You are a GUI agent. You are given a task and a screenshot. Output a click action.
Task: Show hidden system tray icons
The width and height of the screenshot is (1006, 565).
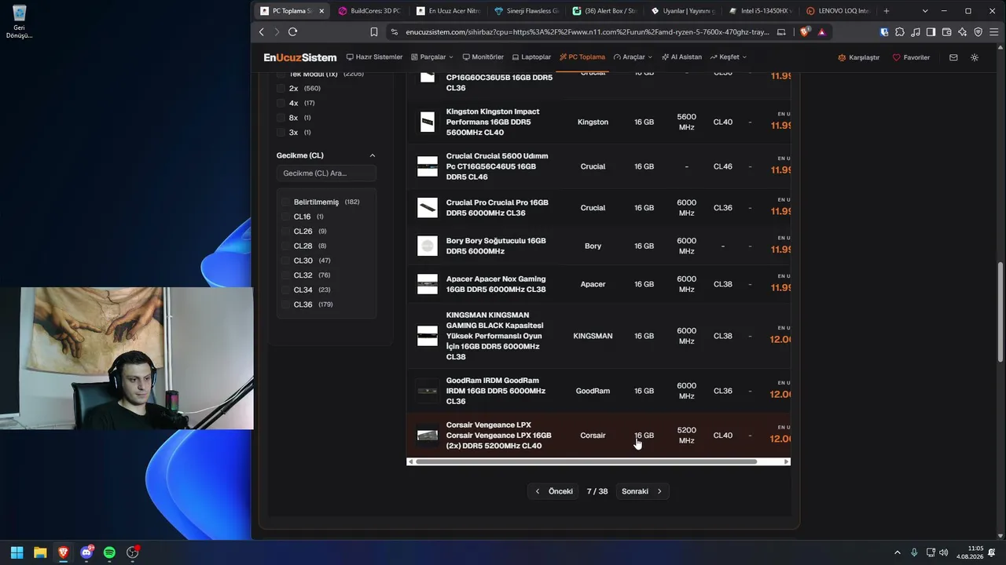pos(898,552)
